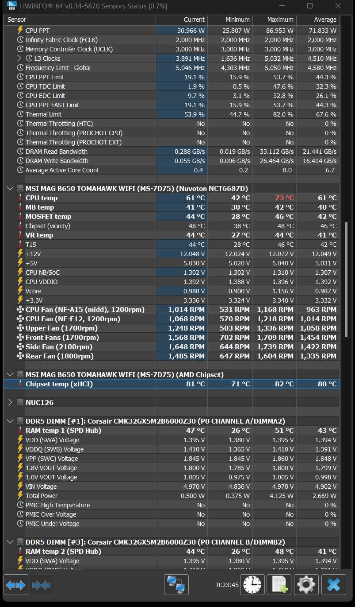Select the Average Active Core Count row
Image resolution: width=355 pixels, height=607 pixels.
(x=172, y=170)
